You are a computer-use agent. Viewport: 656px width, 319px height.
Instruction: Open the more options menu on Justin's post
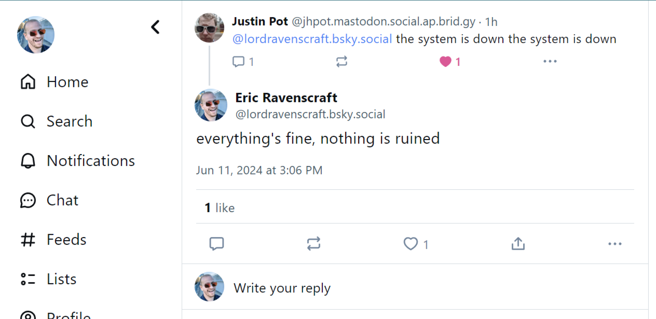pos(550,61)
